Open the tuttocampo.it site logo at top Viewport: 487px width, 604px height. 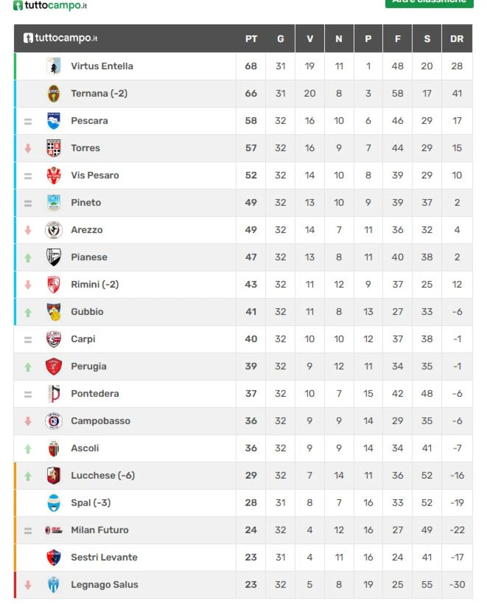click(50, 5)
